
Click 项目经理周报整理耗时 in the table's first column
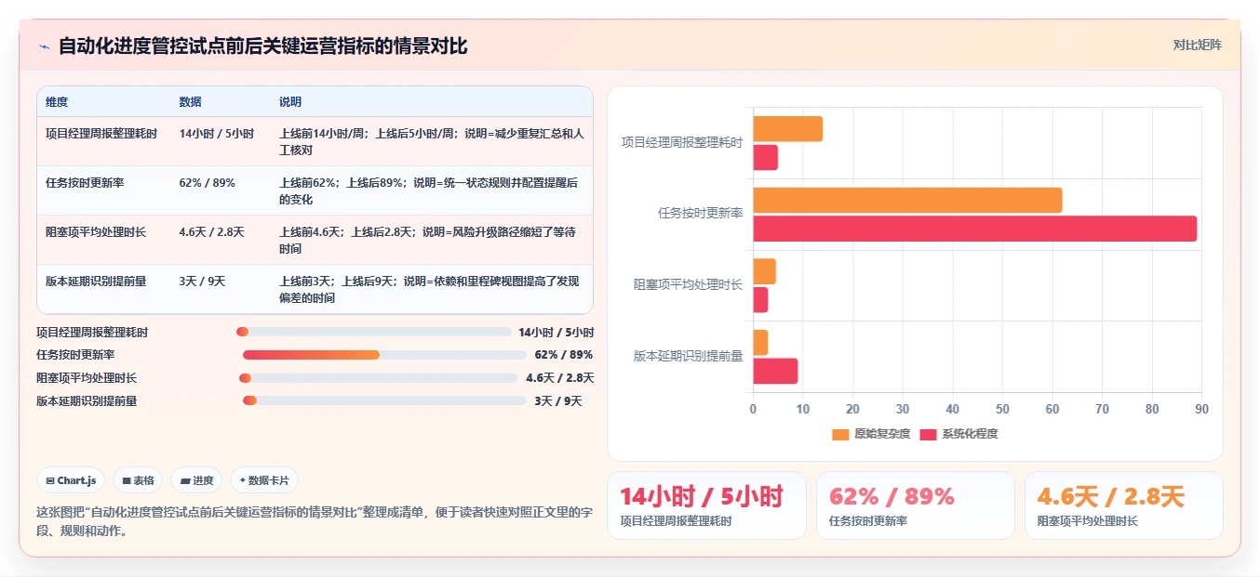click(x=101, y=134)
